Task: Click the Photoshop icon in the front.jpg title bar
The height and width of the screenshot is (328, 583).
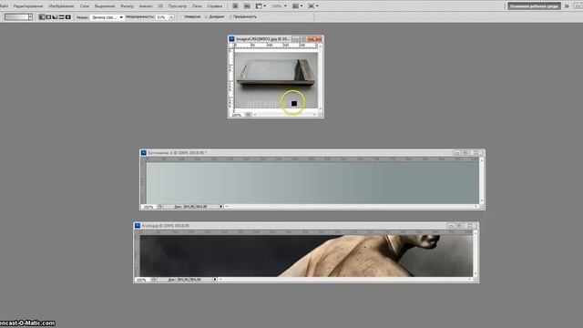Action: [138, 225]
